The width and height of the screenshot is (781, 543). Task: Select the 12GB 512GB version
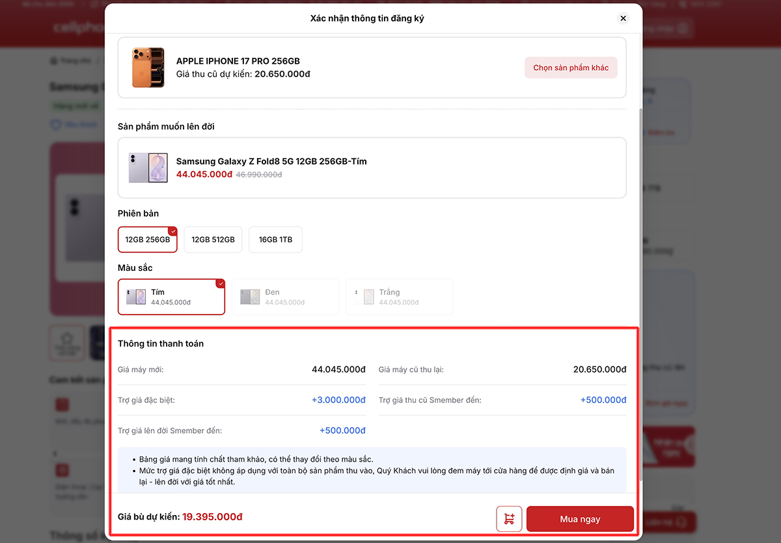213,240
